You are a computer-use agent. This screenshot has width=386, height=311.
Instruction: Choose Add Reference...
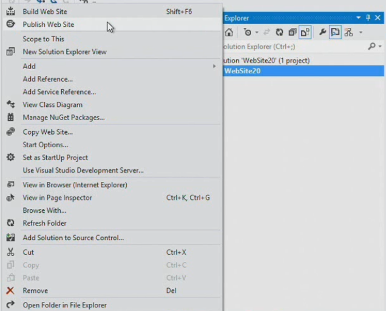(x=112, y=79)
